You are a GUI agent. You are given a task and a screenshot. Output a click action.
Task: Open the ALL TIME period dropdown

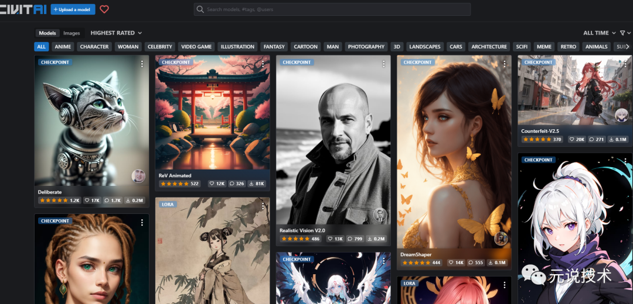[x=600, y=33]
